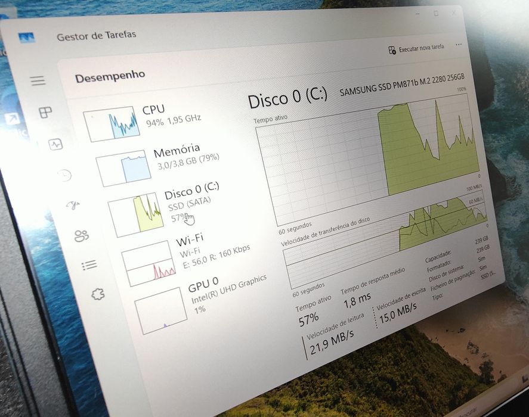
Task: Click the Task Manager app icon
Action: point(26,38)
